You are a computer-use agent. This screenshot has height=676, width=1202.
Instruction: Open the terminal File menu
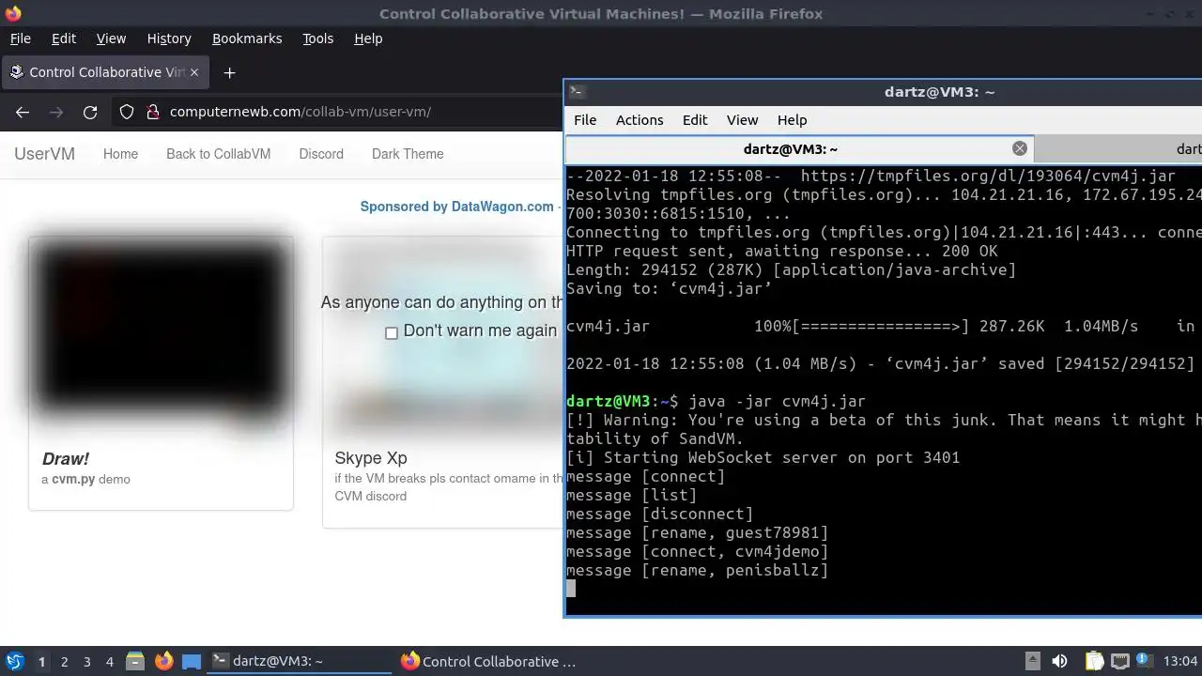[585, 120]
